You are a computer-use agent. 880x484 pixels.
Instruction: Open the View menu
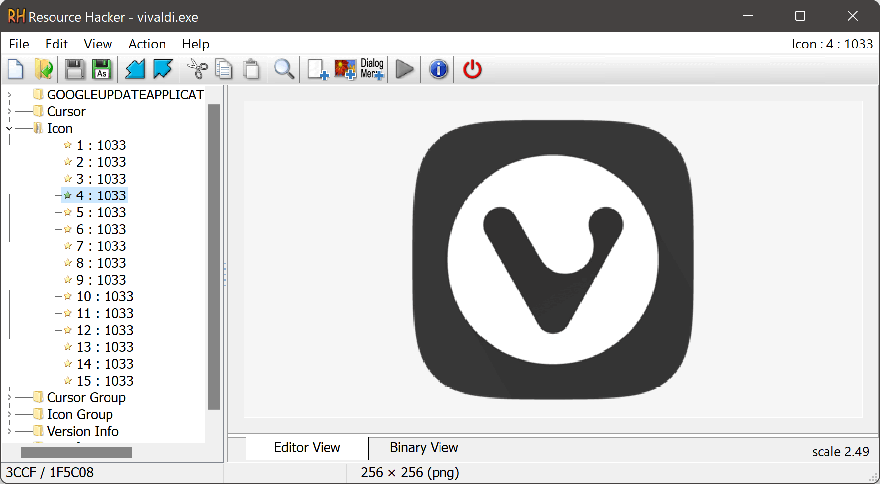pos(98,44)
